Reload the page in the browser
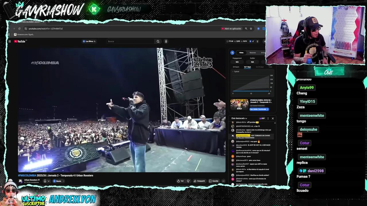 [19, 29]
